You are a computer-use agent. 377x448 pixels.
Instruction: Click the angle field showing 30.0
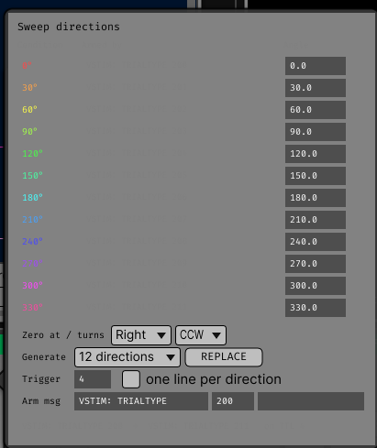coord(316,88)
